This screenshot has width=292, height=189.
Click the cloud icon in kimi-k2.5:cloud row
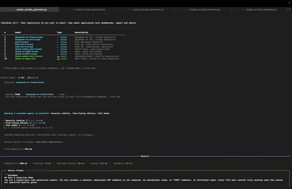tap(58, 44)
